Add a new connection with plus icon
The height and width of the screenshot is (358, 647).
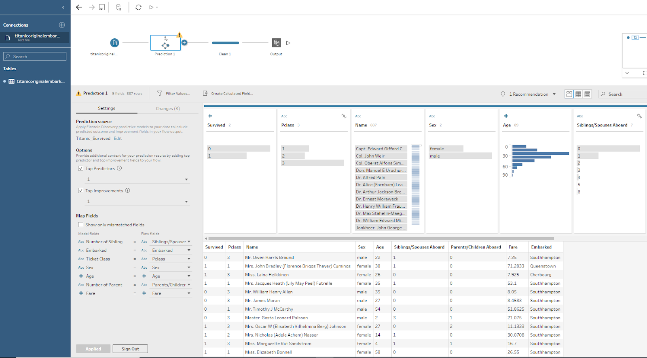pos(62,25)
